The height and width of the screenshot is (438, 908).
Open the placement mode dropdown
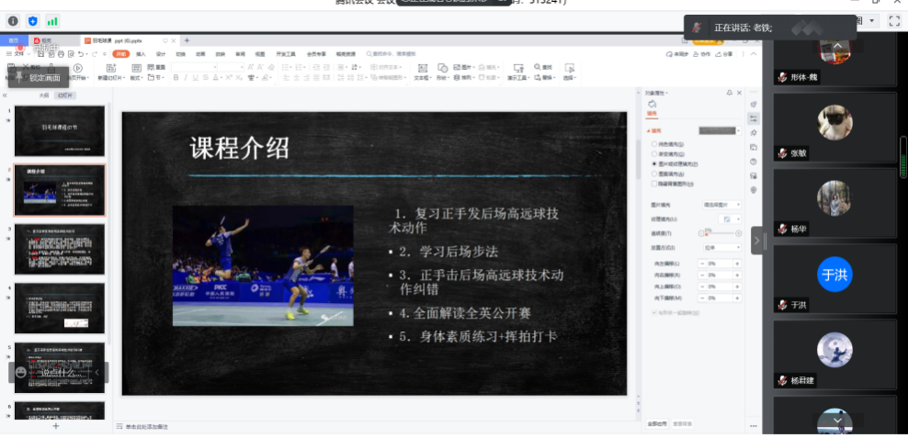pos(721,248)
